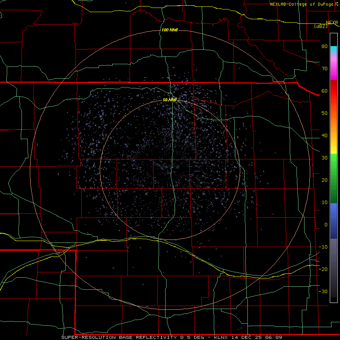
Task: Click the 40 value on dBZ scale
Action: [x=325, y=136]
